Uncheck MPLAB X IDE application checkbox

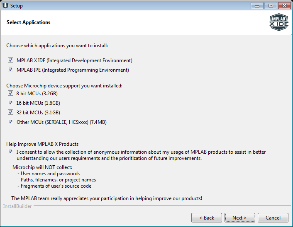point(10,60)
